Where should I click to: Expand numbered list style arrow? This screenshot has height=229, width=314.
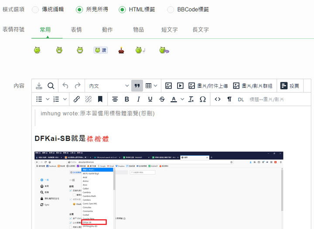pyautogui.click(x=65, y=99)
